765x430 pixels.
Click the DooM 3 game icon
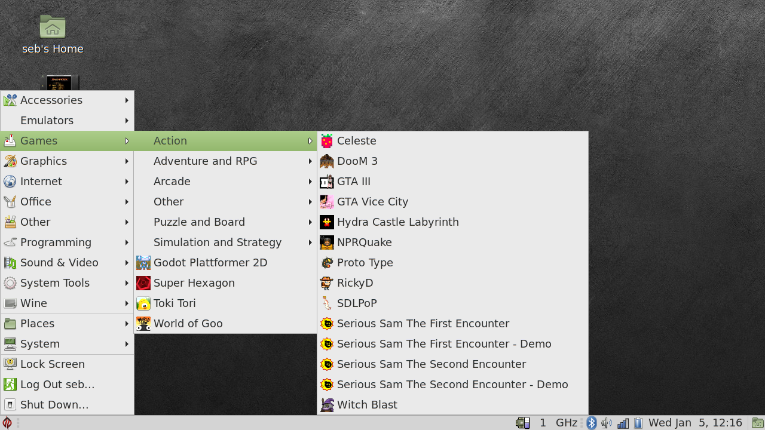click(x=327, y=161)
